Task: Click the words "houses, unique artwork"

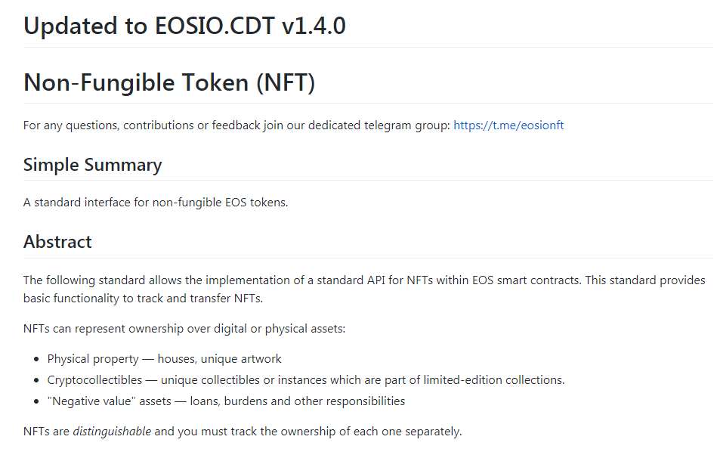Action: (219, 359)
